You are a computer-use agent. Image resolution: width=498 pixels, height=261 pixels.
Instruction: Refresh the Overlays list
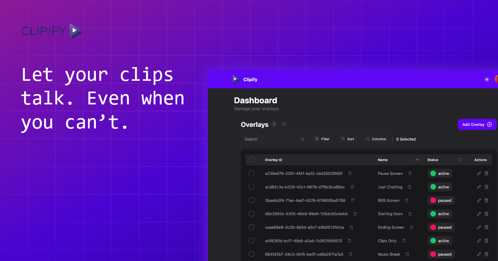[x=284, y=124]
